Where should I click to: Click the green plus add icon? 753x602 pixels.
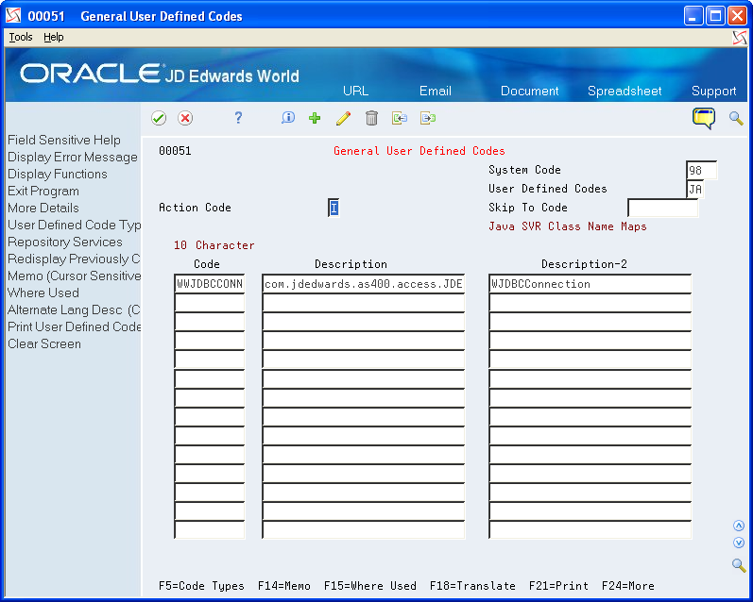point(315,118)
